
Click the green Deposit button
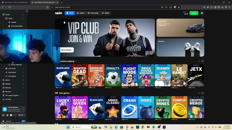click(194, 13)
